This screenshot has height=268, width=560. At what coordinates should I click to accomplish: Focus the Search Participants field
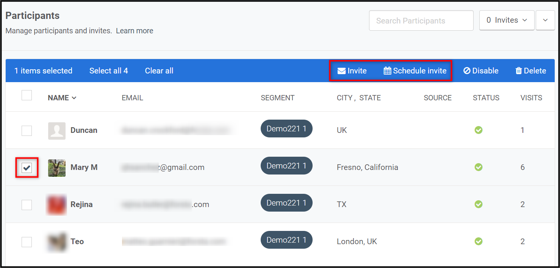pos(421,20)
